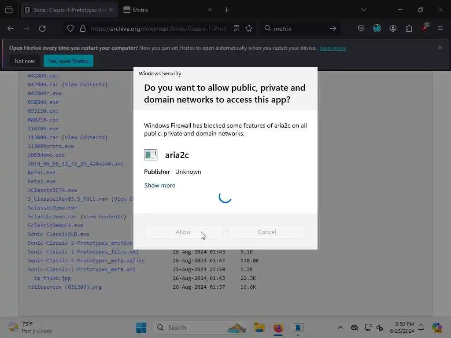This screenshot has width=451, height=338.
Task: Go back to the previous page
Action: pyautogui.click(x=11, y=29)
